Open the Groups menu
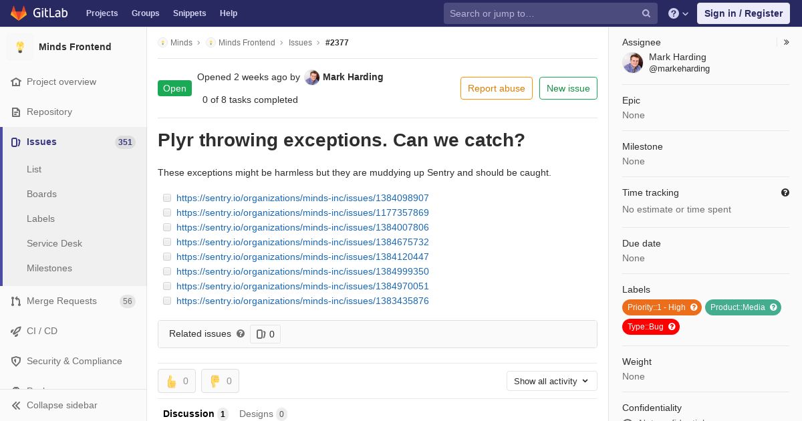 145,13
